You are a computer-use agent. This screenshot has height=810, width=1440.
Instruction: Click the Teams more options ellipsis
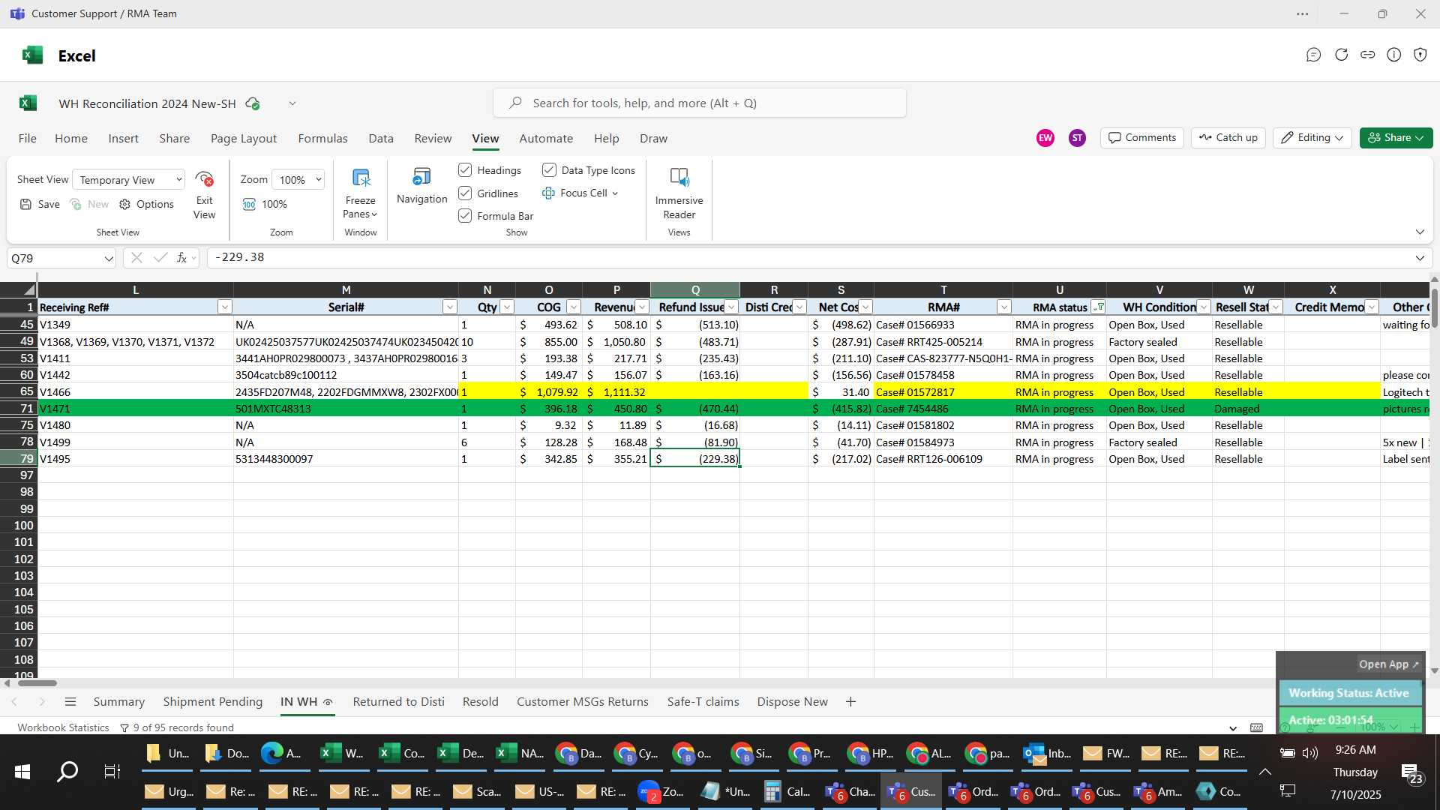coord(1303,13)
